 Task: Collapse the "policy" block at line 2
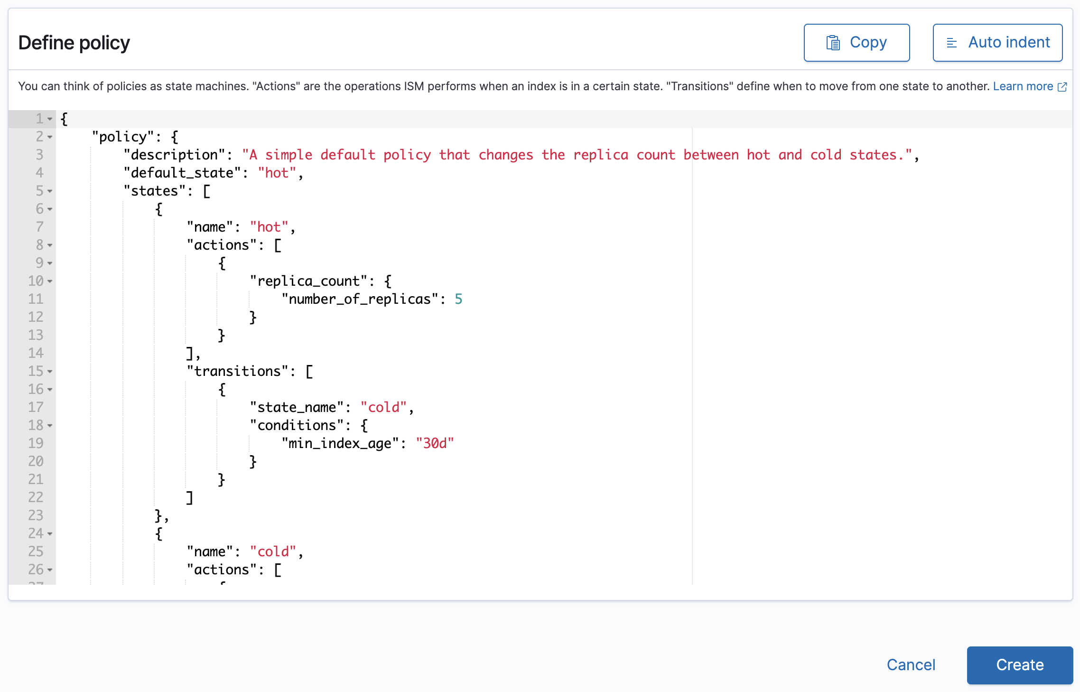[x=50, y=137]
